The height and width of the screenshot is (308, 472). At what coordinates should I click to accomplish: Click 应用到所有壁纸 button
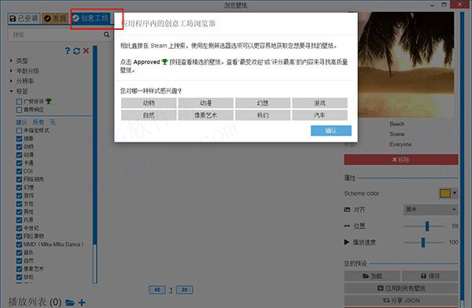(401, 288)
